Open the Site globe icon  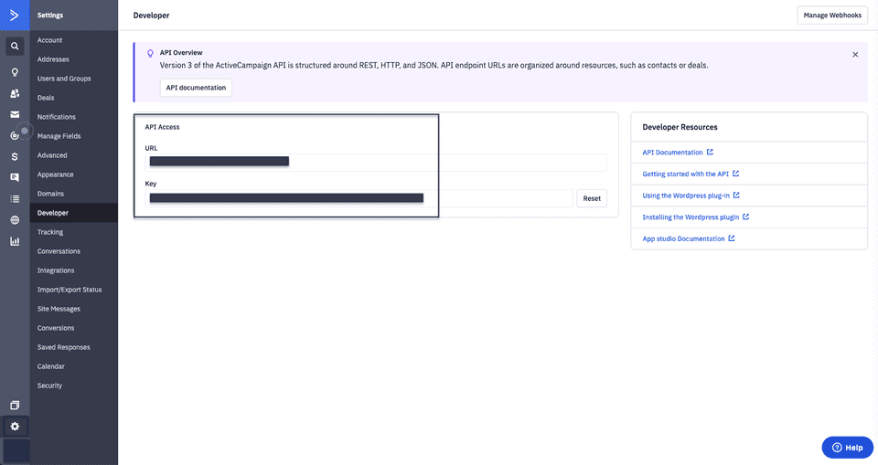(x=15, y=220)
